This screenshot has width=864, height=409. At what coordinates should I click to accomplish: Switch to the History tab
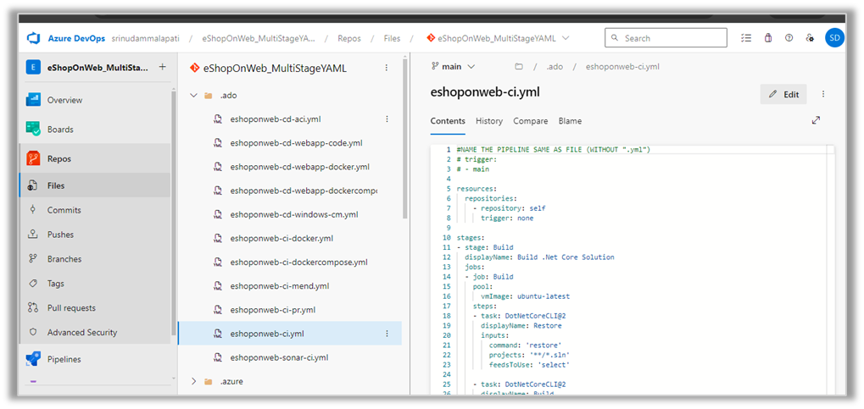(x=489, y=121)
